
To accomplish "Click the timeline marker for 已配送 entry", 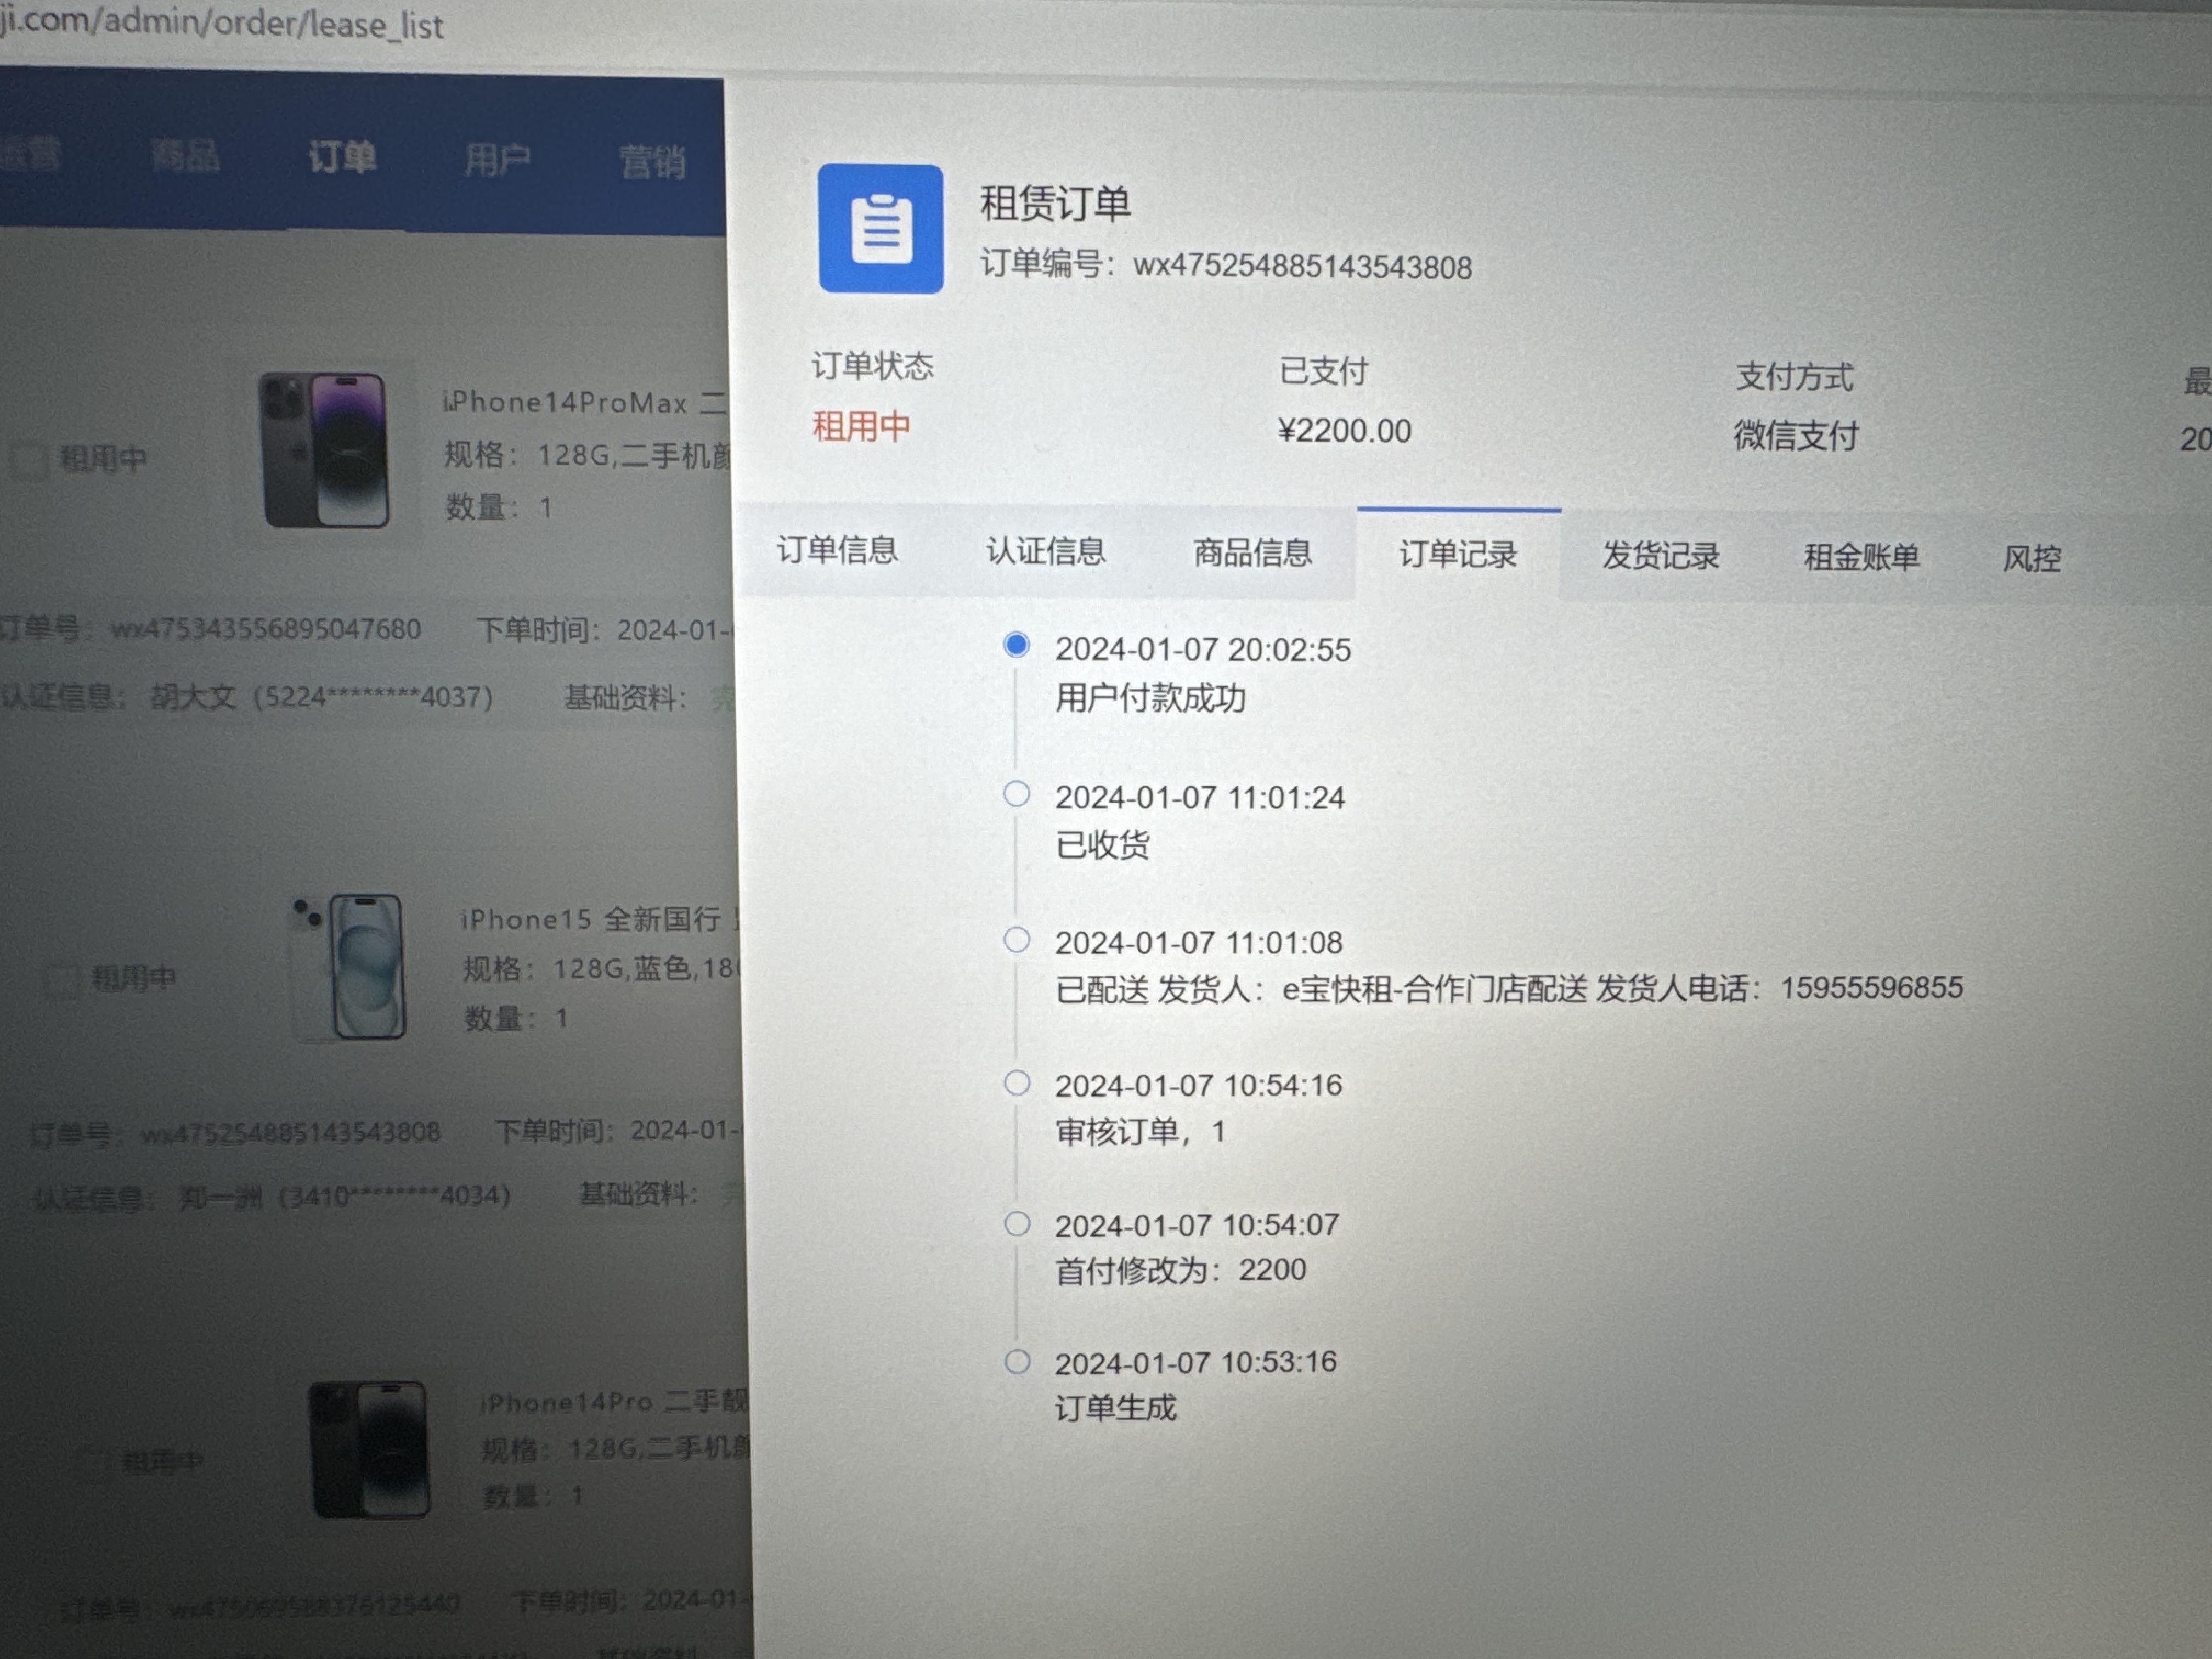I will pyautogui.click(x=1017, y=940).
